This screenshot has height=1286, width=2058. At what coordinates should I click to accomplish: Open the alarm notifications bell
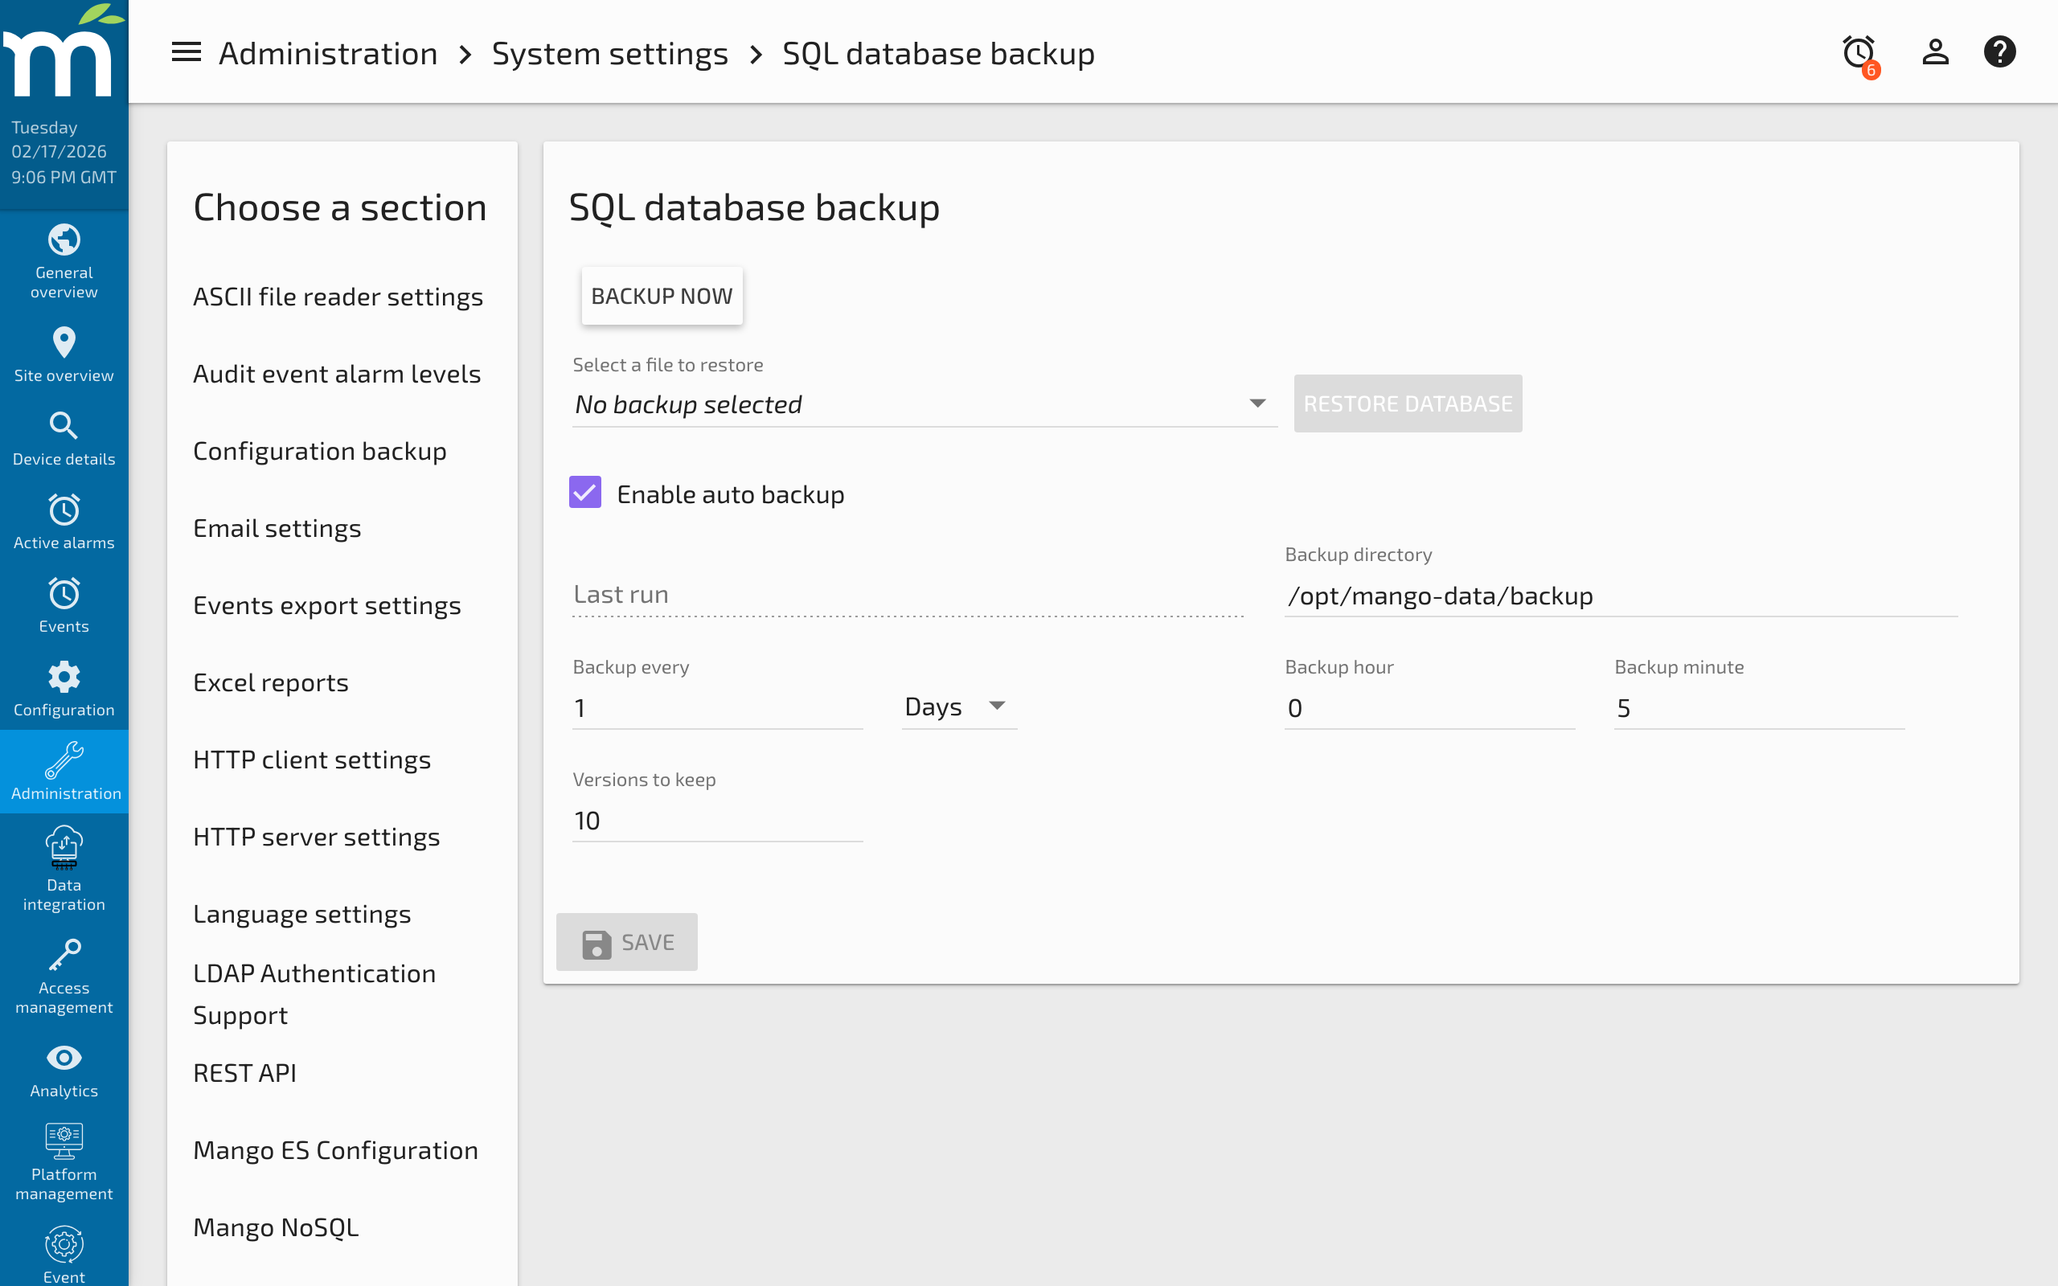pyautogui.click(x=1857, y=51)
